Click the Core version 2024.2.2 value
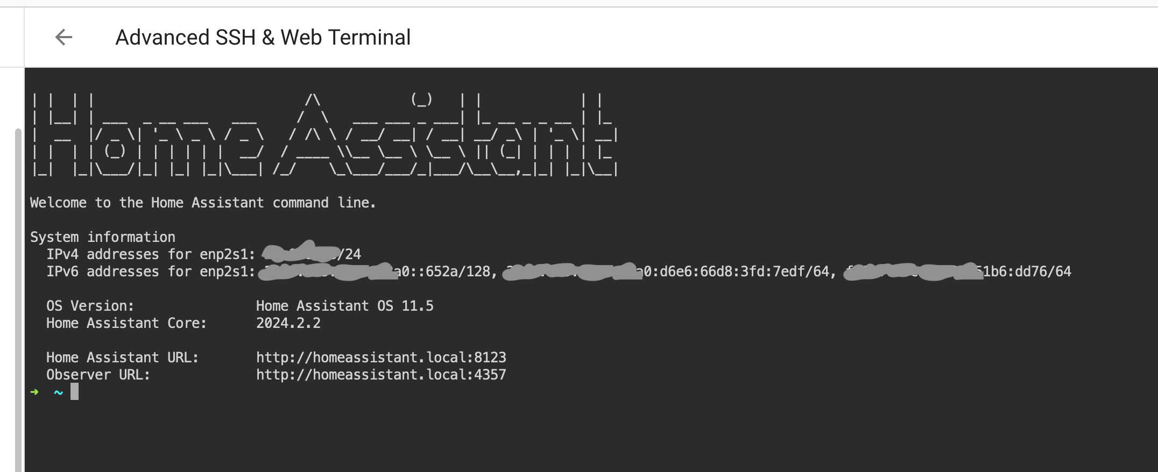Image resolution: width=1158 pixels, height=472 pixels. [288, 323]
